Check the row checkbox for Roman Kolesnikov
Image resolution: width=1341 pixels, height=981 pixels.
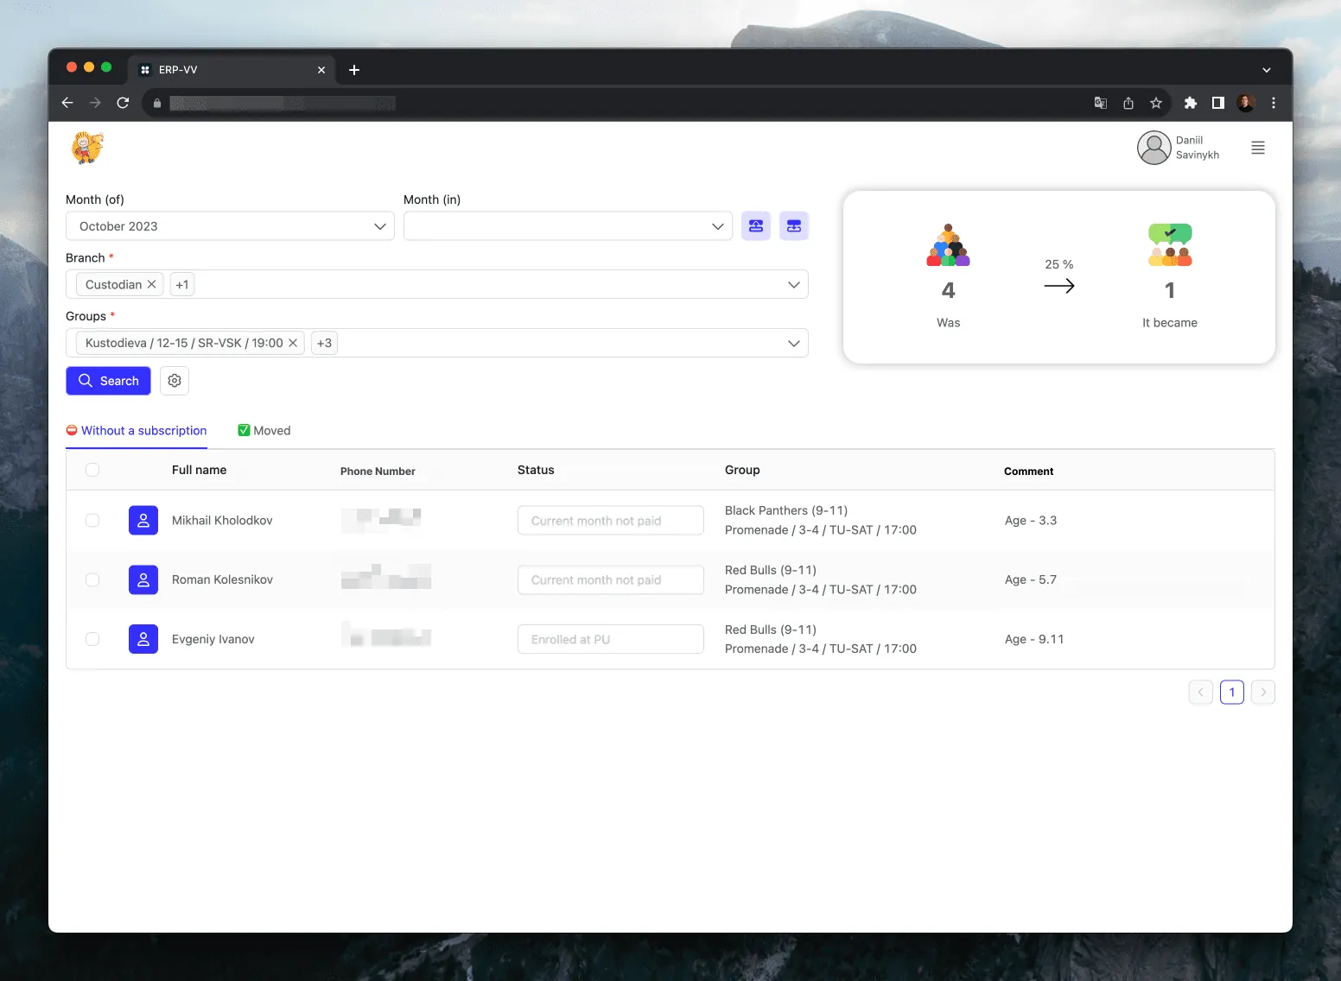coord(92,579)
